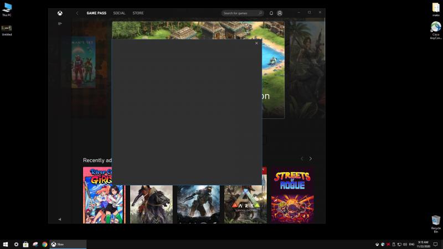Go back with the back arrow
This screenshot has width=443, height=249.
point(77,13)
